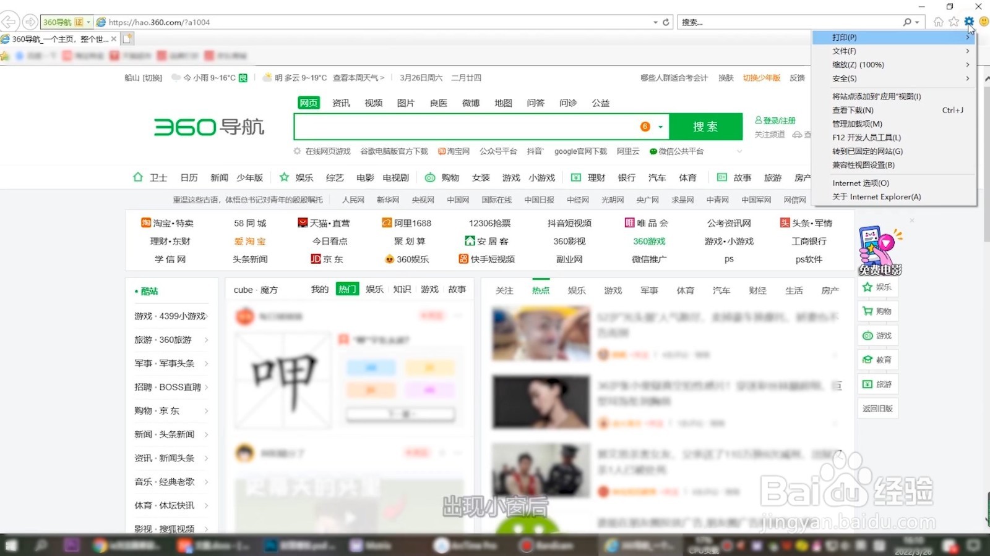Image resolution: width=990 pixels, height=556 pixels.
Task: Click the 返回旧版 button
Action: (877, 408)
